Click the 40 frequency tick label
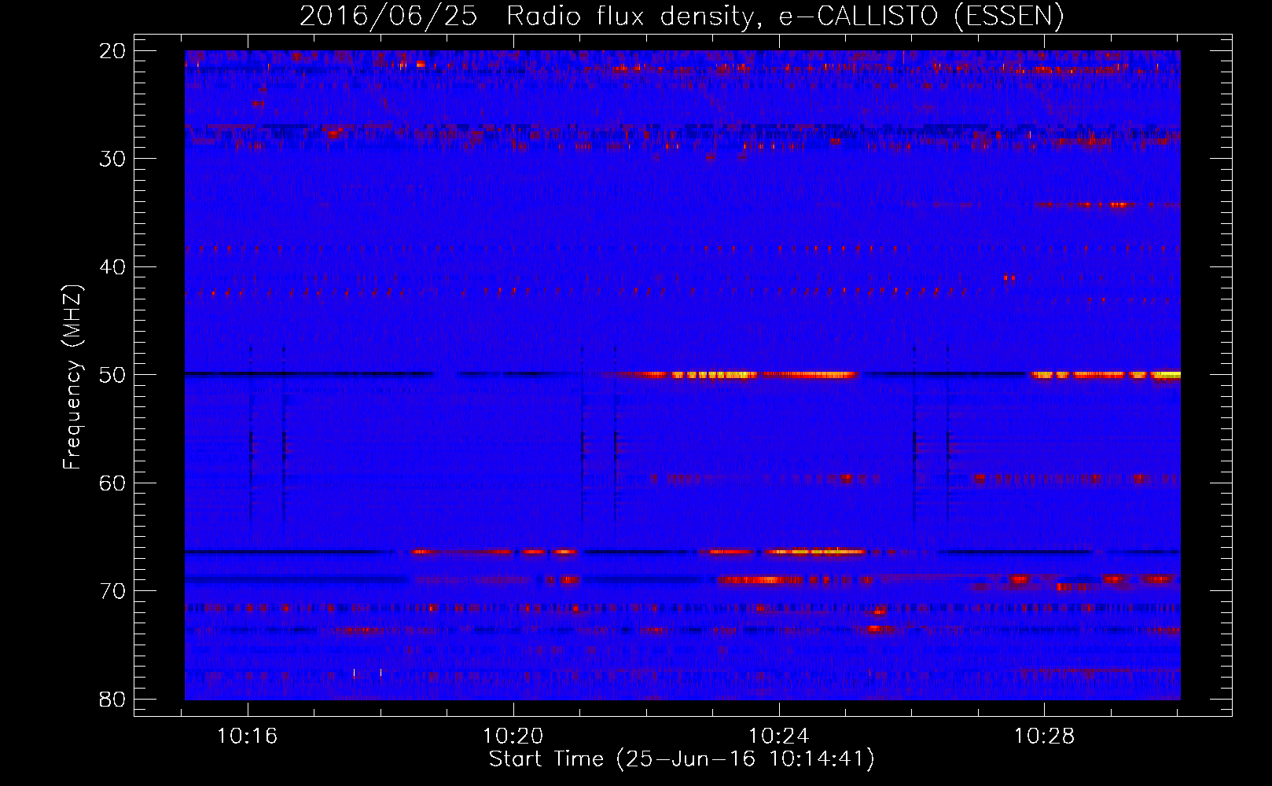This screenshot has width=1272, height=786. pos(112,267)
